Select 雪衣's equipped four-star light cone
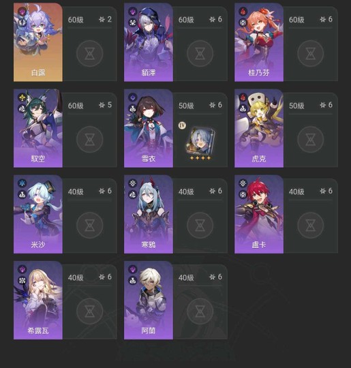This screenshot has height=368, width=351. tap(201, 142)
